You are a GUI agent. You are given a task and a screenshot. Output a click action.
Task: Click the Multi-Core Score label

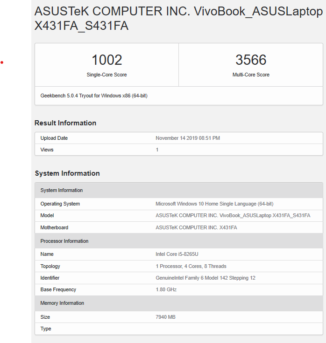[251, 75]
